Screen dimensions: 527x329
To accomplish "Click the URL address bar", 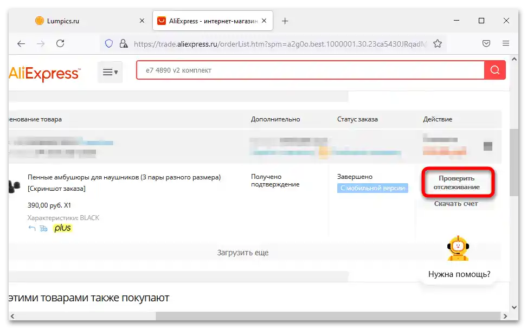I will 280,44.
